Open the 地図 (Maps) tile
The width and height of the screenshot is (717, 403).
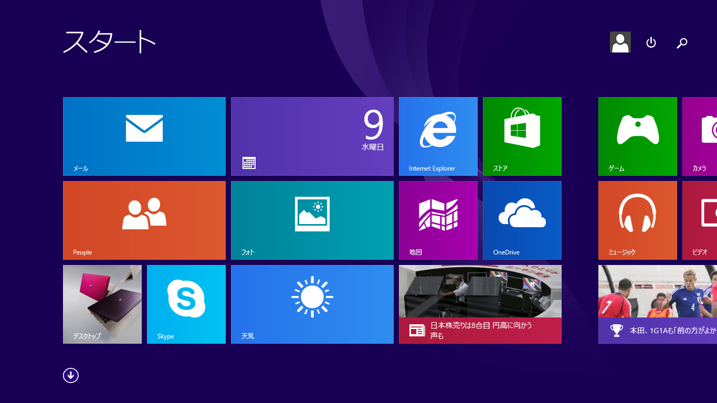[x=438, y=220]
